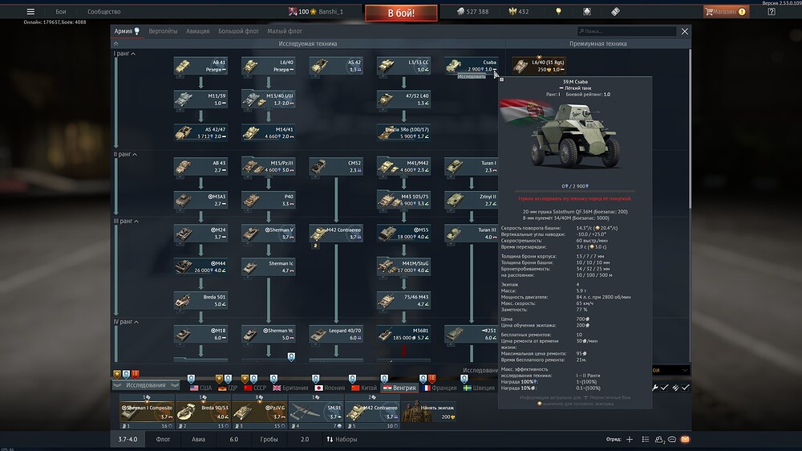This screenshot has height=451, width=802.
Task: Collapse the III ранг section
Action: (136, 221)
